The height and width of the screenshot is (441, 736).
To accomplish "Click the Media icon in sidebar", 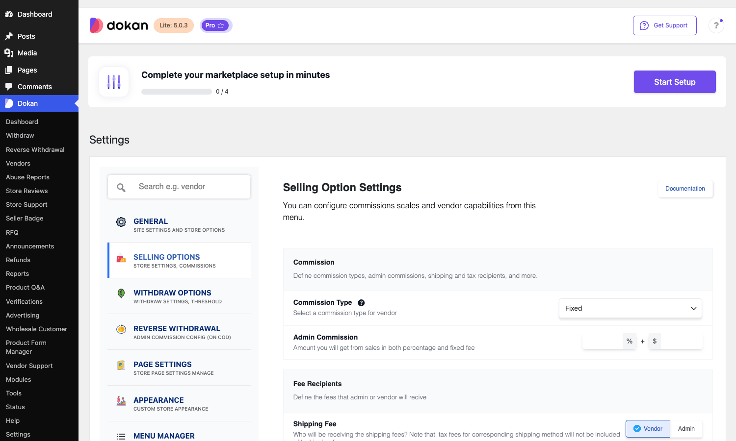I will click(x=9, y=53).
